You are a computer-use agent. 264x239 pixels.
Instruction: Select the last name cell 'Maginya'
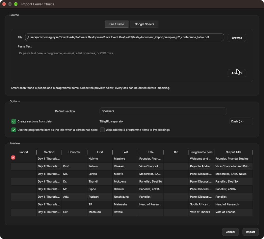(125, 159)
